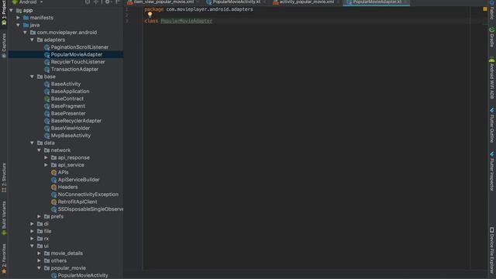
Task: Open the Fabric tool window on right
Action: (492, 9)
